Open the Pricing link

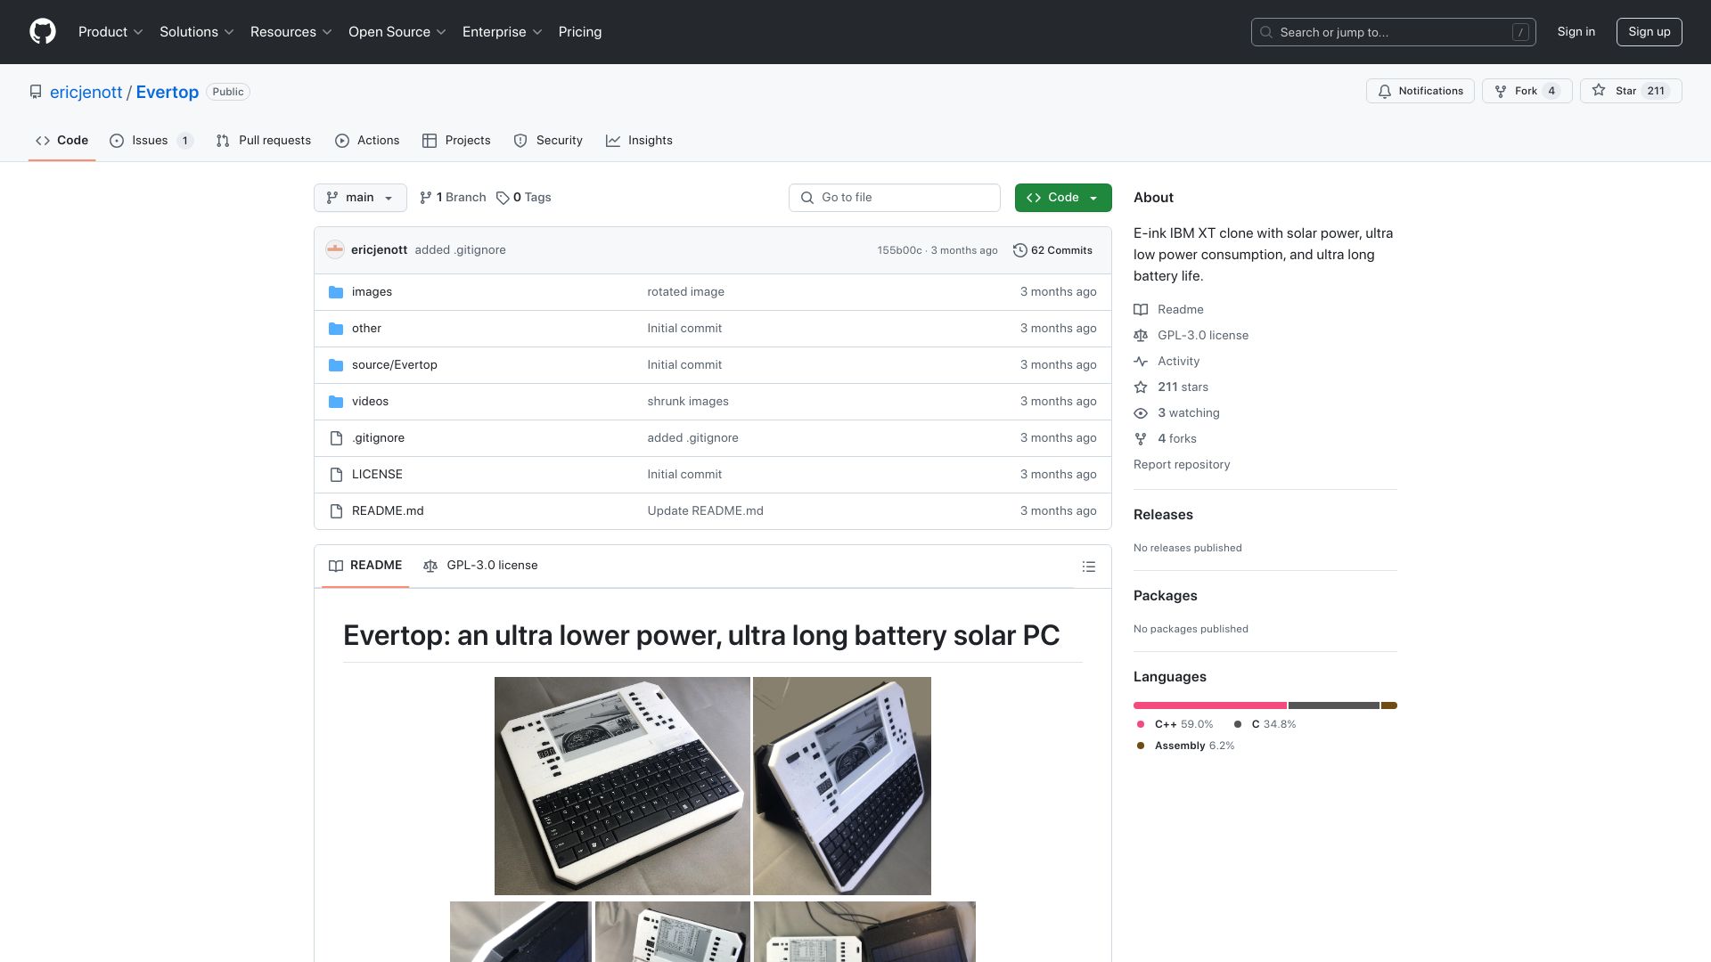[580, 32]
